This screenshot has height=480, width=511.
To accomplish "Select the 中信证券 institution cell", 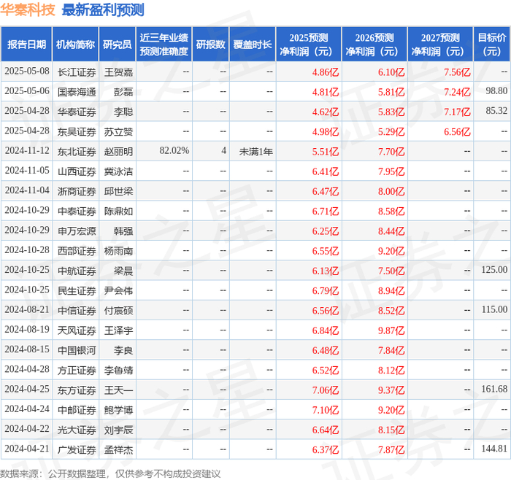I will tap(77, 310).
